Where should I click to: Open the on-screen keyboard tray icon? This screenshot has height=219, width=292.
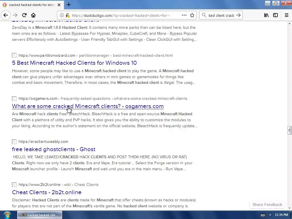[x=263, y=215]
